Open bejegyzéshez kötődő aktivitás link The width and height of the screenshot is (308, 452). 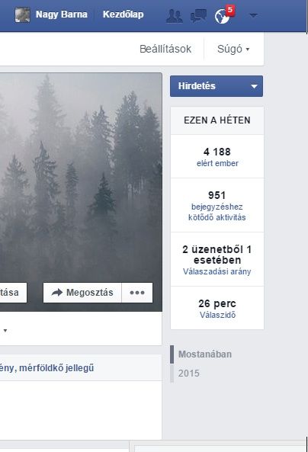(217, 212)
